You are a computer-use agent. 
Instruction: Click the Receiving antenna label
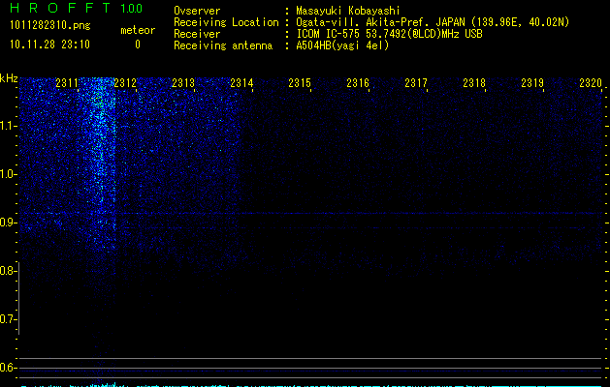click(223, 45)
